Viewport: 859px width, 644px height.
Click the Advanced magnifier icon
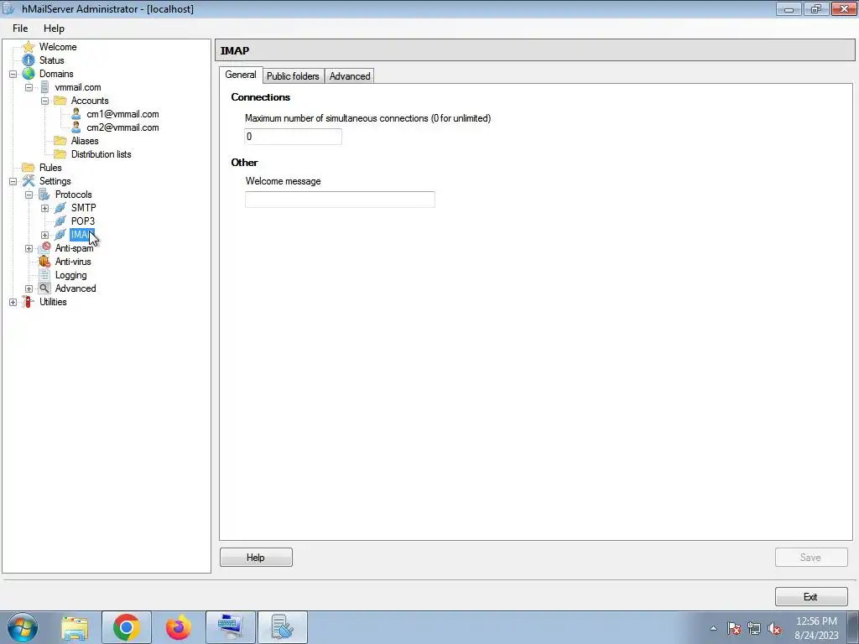pyautogui.click(x=44, y=288)
